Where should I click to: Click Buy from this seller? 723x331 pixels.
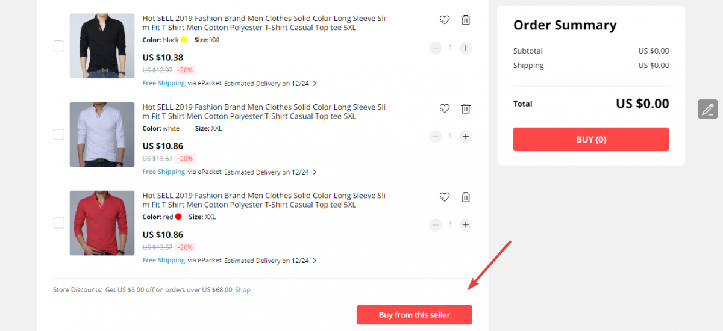[415, 315]
